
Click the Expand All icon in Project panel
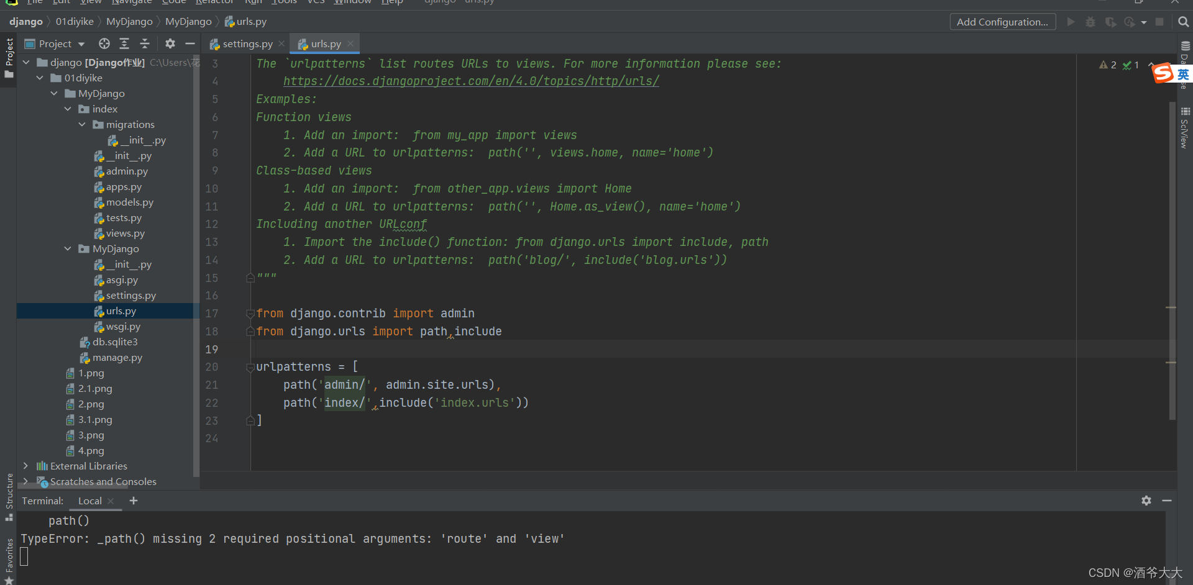[124, 43]
